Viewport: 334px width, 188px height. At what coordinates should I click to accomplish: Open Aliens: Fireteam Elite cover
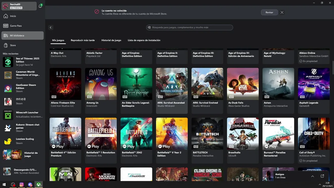pos(65,84)
